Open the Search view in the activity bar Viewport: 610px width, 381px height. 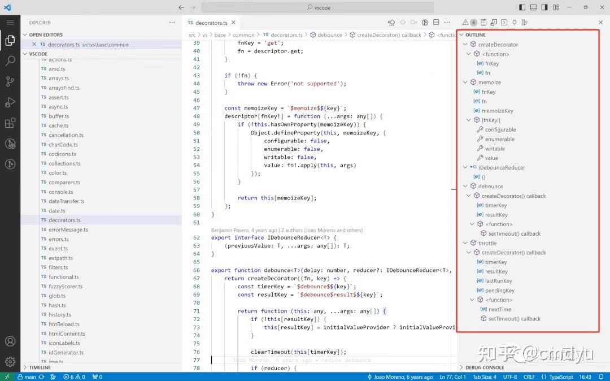[x=9, y=59]
